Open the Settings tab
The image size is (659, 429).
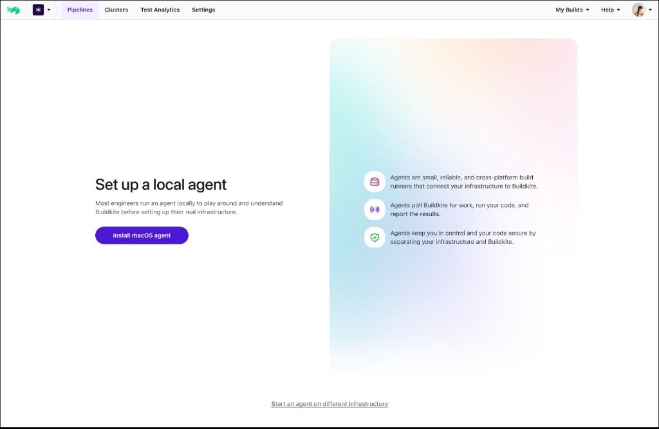pos(203,10)
